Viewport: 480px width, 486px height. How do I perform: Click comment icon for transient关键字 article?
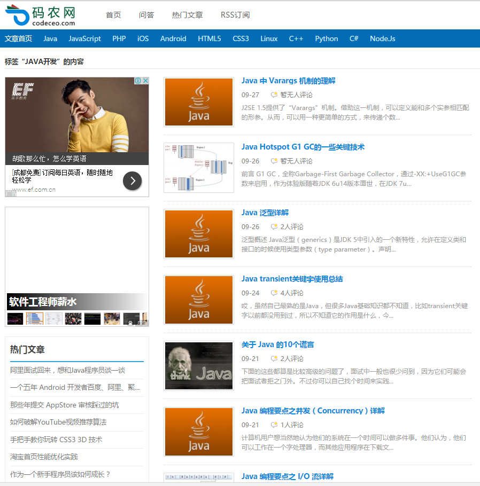coord(274,293)
